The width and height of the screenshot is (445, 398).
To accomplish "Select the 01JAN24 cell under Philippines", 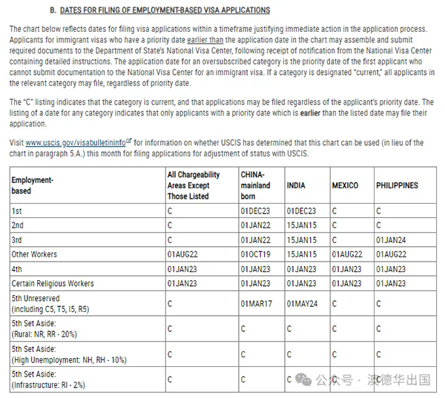I will 392,239.
